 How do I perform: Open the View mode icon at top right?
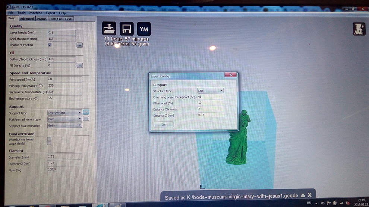[x=359, y=29]
